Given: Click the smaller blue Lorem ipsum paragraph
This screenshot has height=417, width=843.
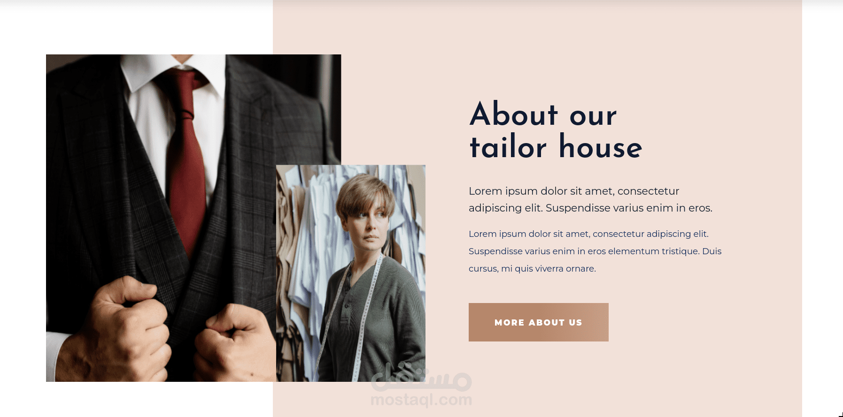Looking at the screenshot, I should tap(595, 251).
